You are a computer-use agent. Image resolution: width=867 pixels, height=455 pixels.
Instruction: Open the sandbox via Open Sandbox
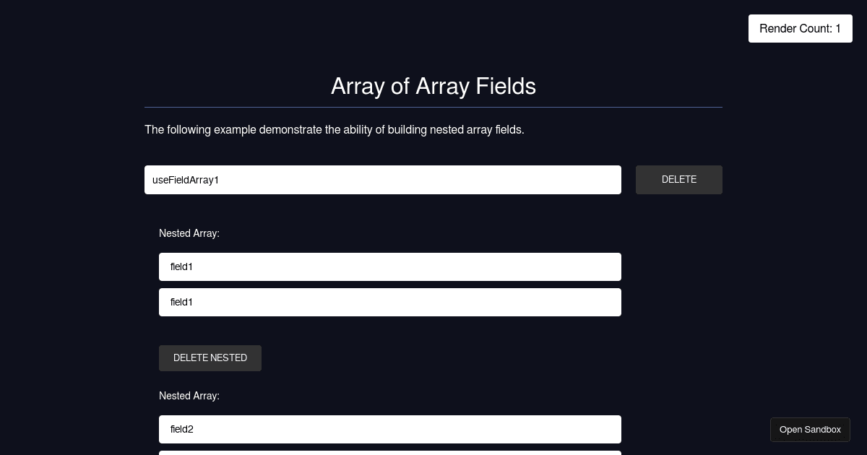pos(810,430)
